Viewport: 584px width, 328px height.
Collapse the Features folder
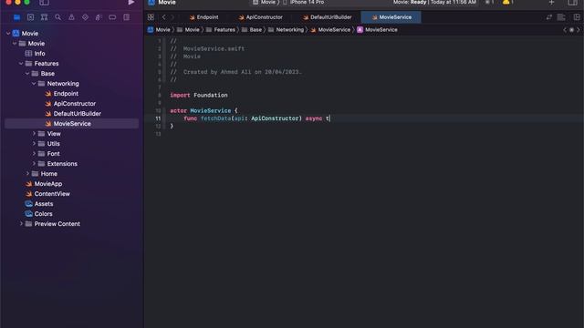tap(21, 64)
